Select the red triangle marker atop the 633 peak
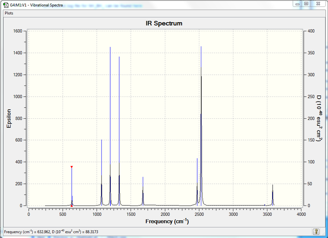Image resolution: width=328 pixels, height=238 pixels. coord(71,167)
